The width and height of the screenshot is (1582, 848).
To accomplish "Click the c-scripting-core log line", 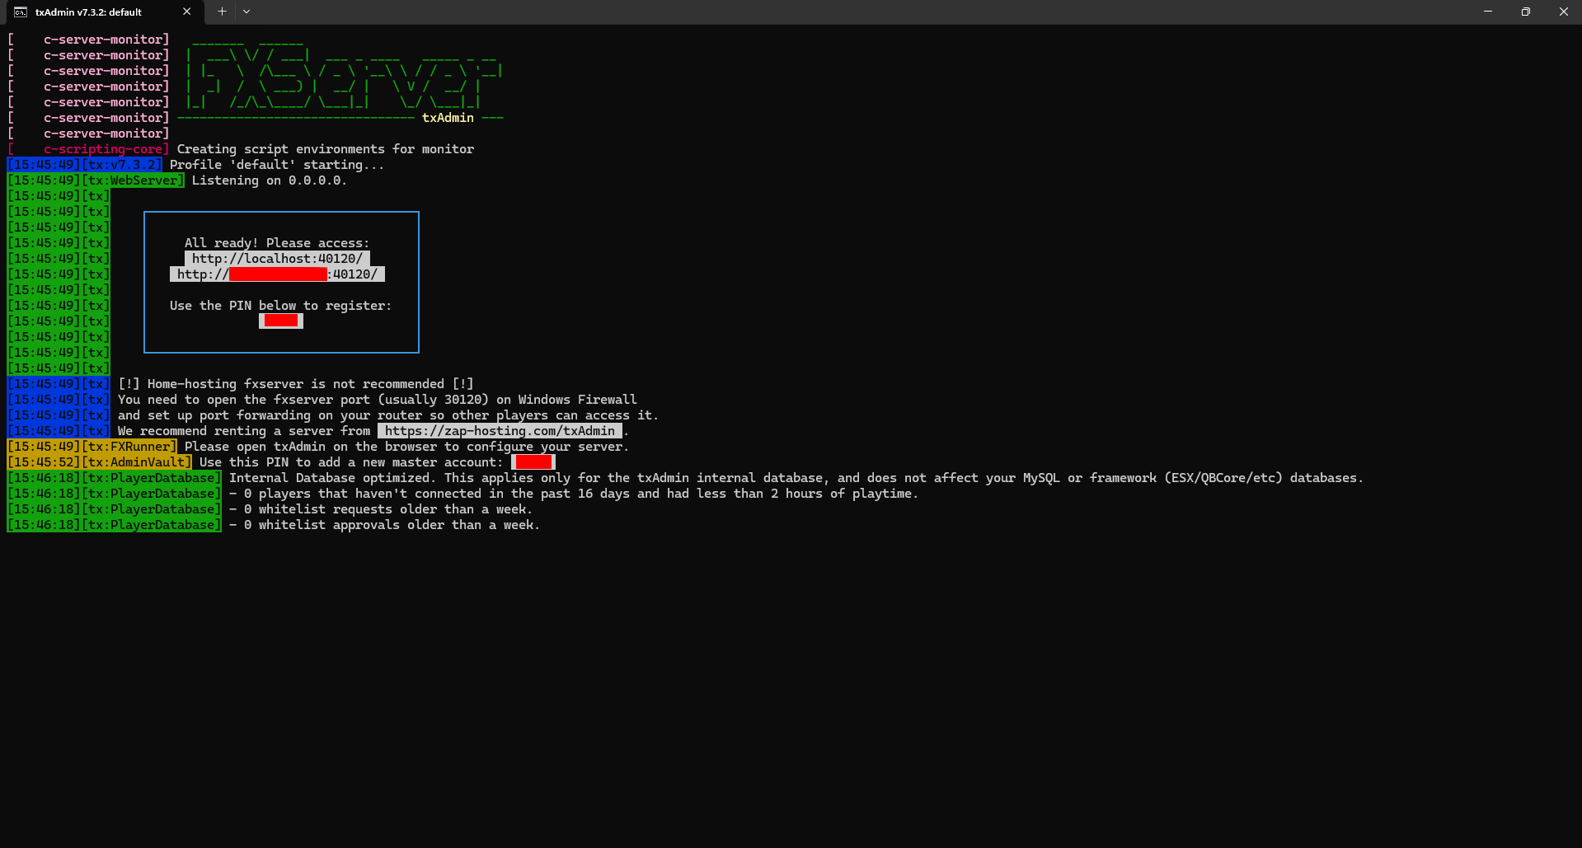I will pyautogui.click(x=106, y=148).
